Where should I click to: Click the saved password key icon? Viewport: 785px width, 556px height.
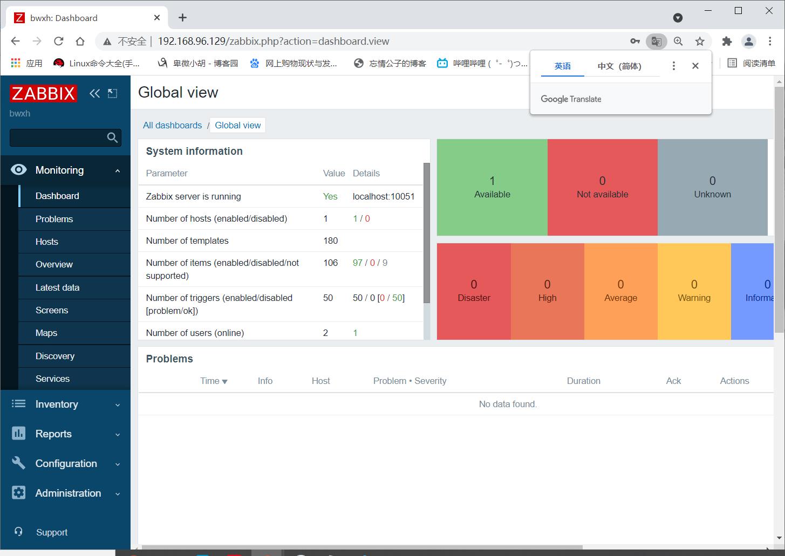pyautogui.click(x=635, y=41)
